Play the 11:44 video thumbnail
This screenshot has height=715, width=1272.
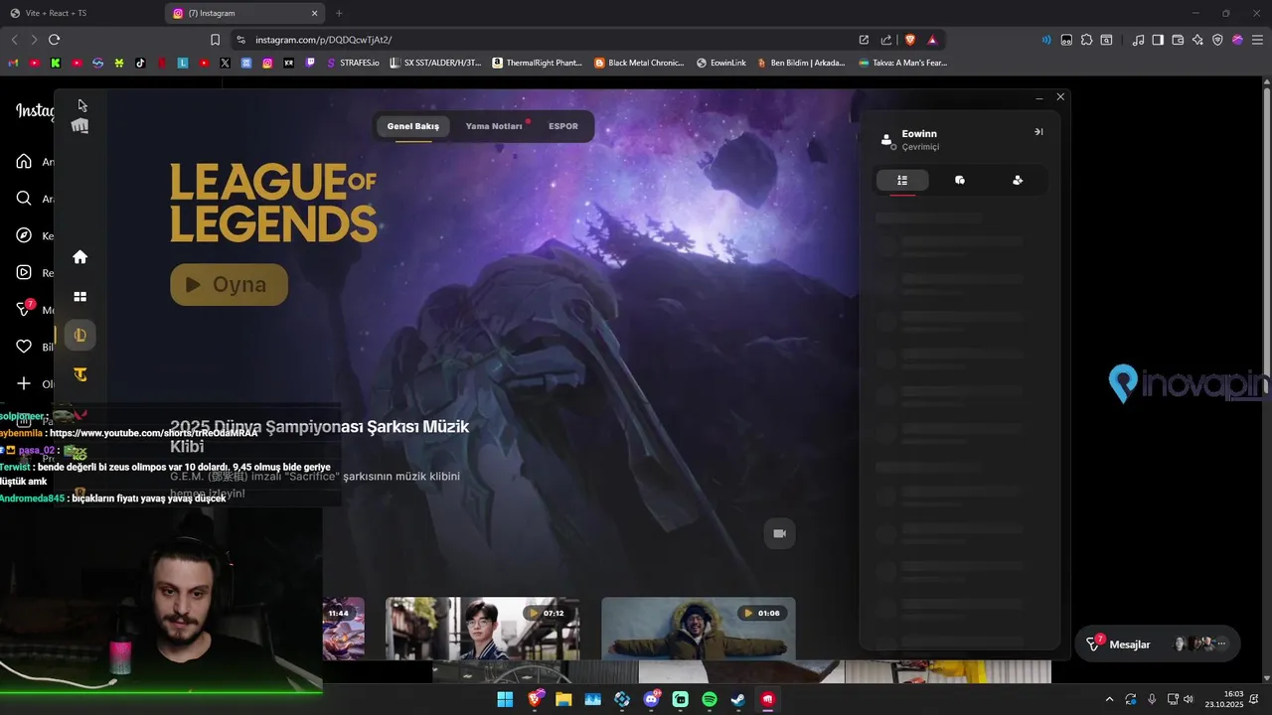click(x=344, y=628)
